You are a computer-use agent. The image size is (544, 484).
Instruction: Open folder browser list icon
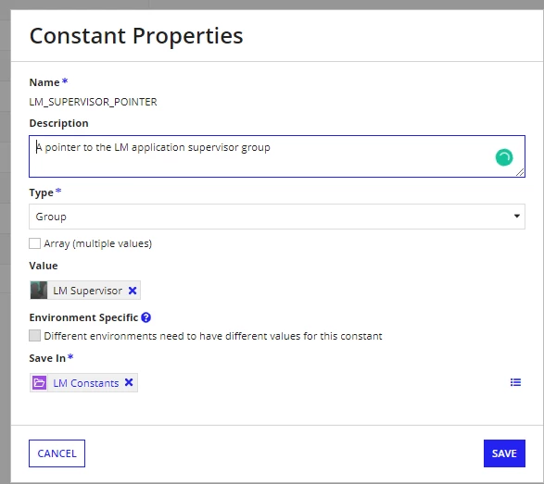[515, 382]
